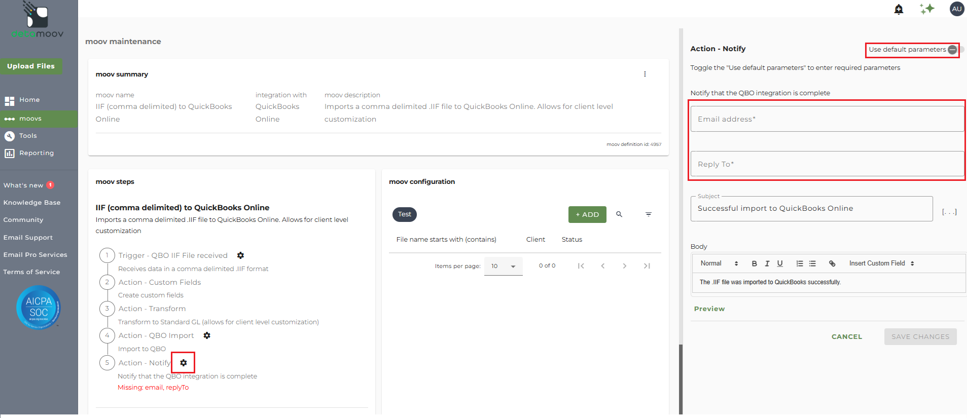Open the AI sparkle assistant icon
The height and width of the screenshot is (418, 967).
[x=927, y=9]
